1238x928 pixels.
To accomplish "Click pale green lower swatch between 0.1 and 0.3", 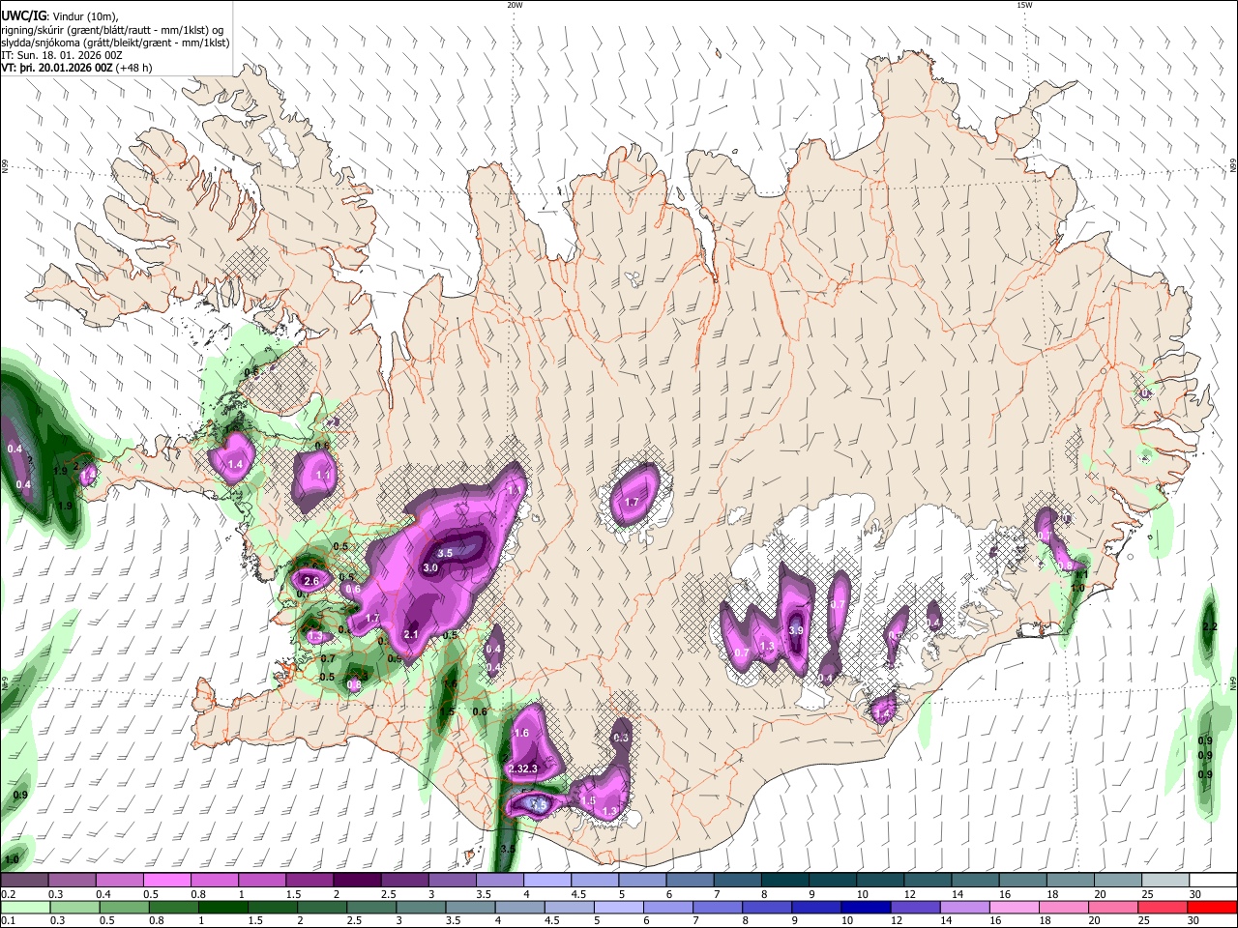I will pos(25,907).
